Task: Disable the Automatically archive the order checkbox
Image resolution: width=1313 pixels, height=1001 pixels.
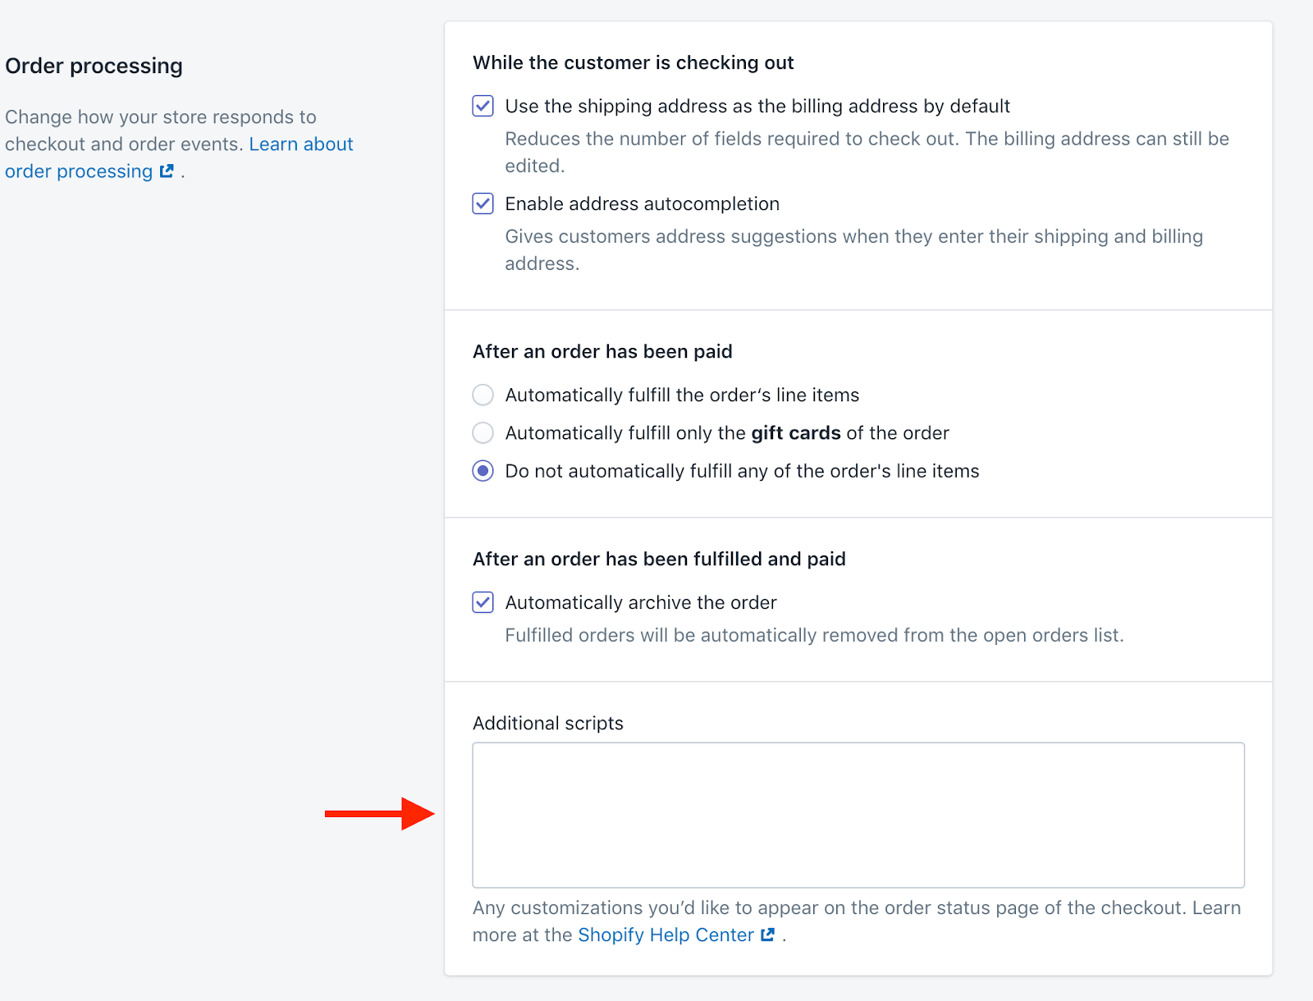Action: [x=483, y=602]
